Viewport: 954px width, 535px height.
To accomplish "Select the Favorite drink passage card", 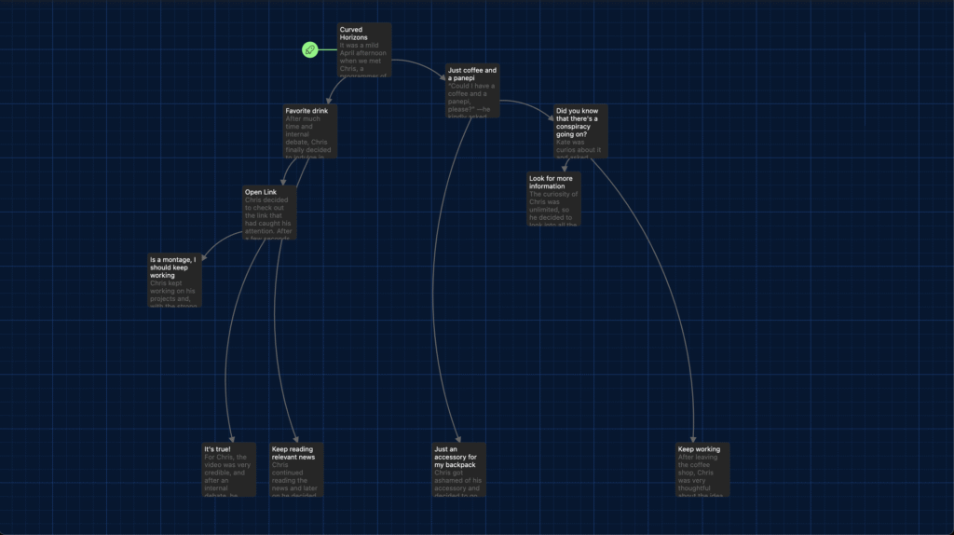I will 310,130.
